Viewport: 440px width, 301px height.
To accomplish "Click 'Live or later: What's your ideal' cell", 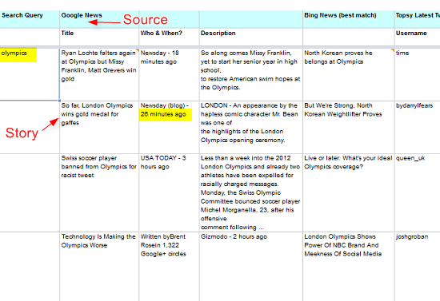I will click(349, 192).
